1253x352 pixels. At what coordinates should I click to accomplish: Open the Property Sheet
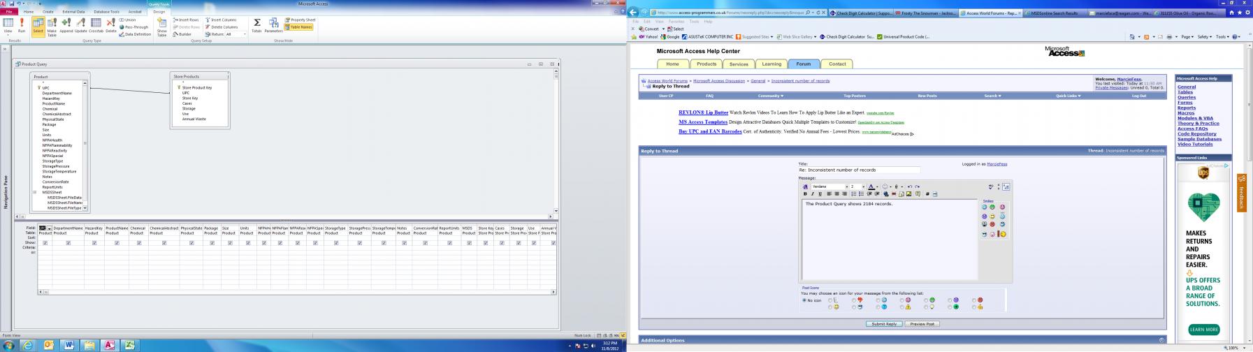(300, 20)
